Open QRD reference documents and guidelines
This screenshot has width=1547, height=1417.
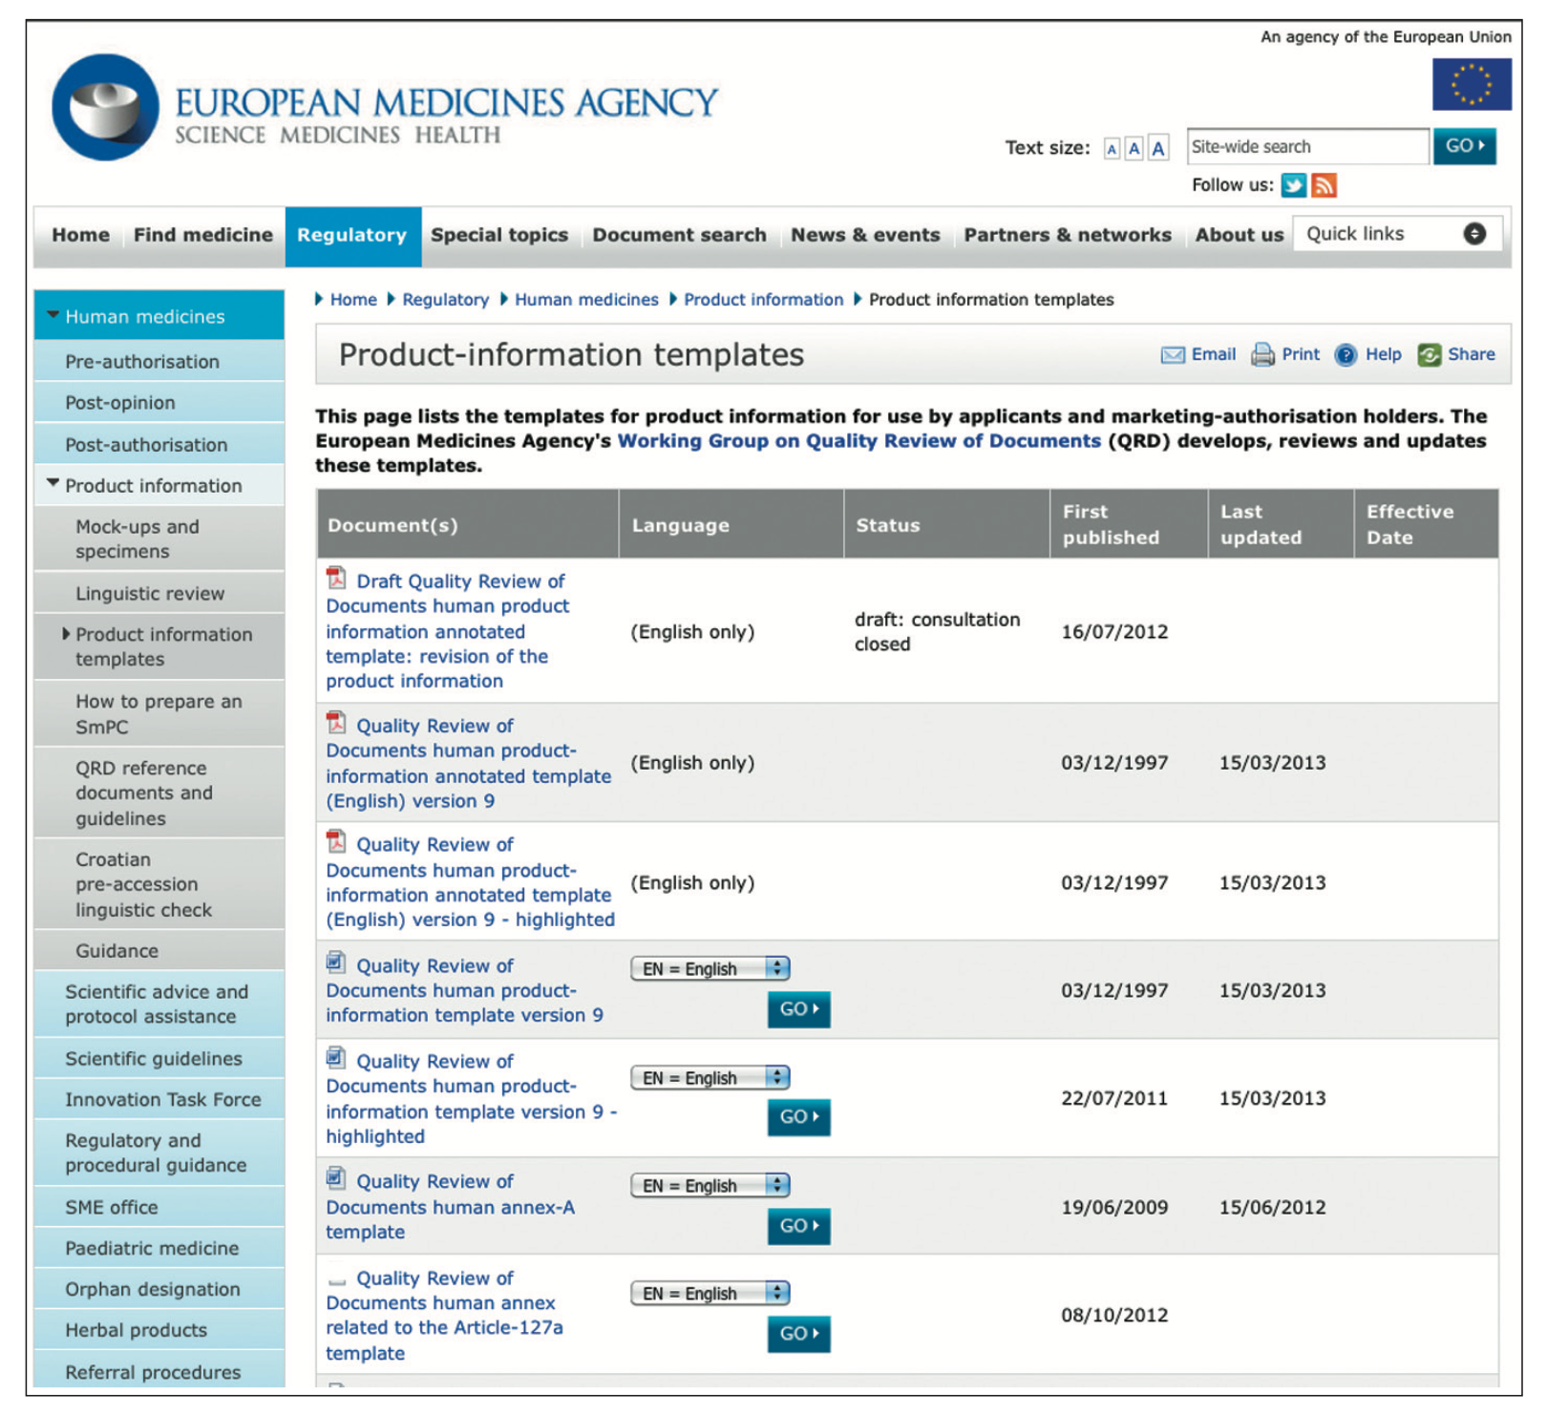click(159, 793)
